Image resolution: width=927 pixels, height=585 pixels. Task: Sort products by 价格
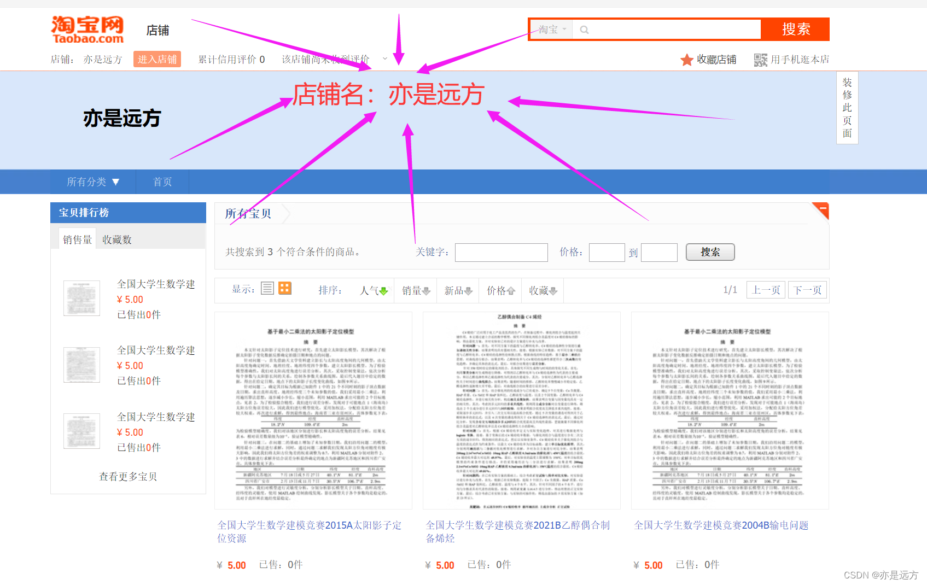pos(500,290)
